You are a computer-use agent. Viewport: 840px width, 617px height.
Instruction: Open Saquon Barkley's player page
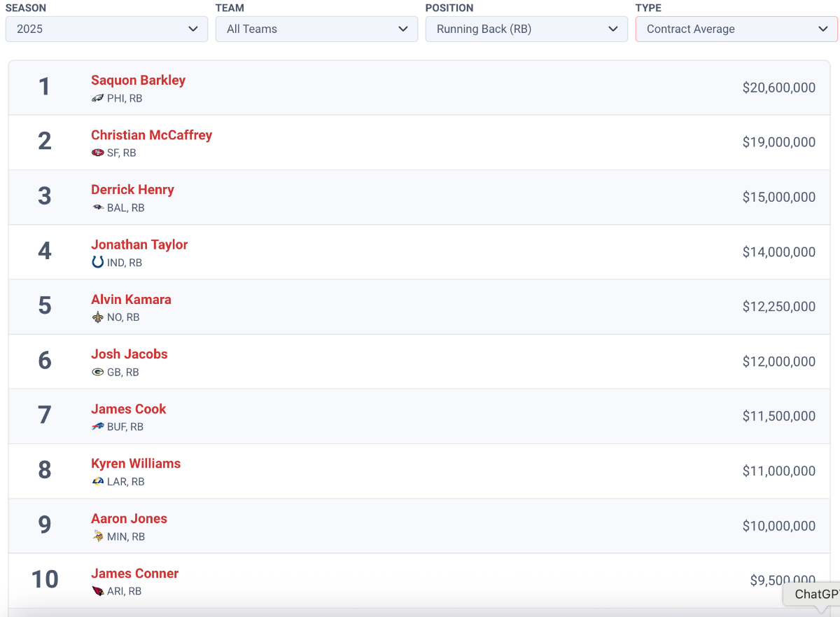tap(138, 81)
